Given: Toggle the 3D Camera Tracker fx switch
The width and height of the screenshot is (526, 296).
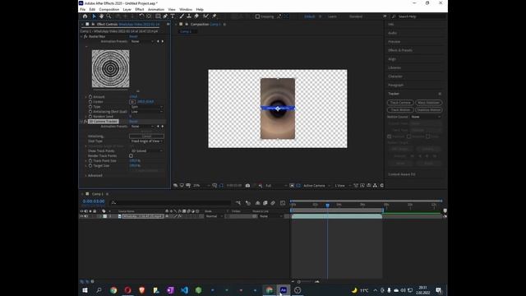Looking at the screenshot, I should coord(85,121).
